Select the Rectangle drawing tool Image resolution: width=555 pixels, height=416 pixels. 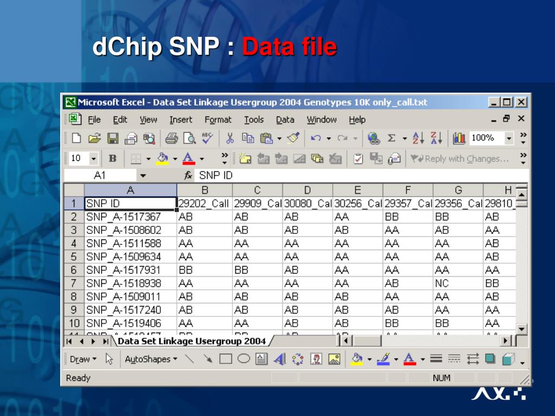[225, 359]
